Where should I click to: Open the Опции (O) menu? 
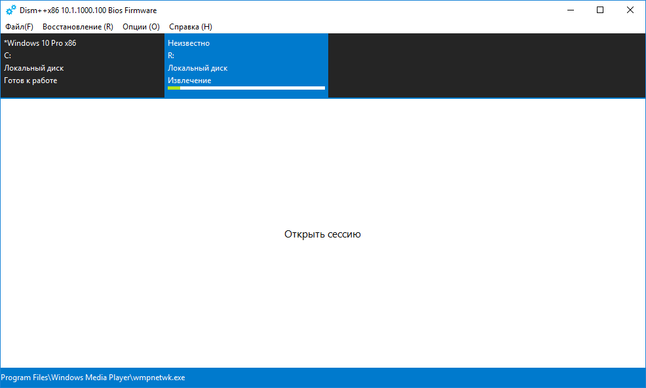click(141, 27)
